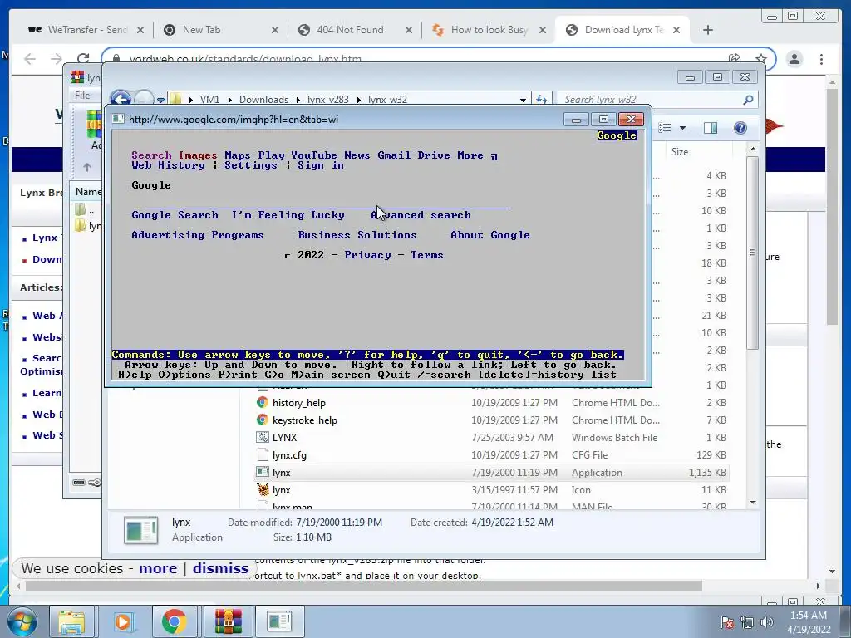The width and height of the screenshot is (851, 638).
Task: Follow the Gmail link in Lynx
Action: pos(394,155)
